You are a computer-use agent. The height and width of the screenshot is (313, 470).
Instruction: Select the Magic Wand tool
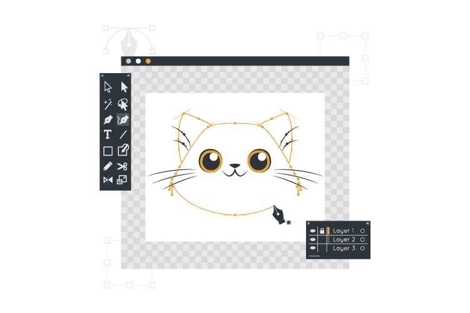108,104
